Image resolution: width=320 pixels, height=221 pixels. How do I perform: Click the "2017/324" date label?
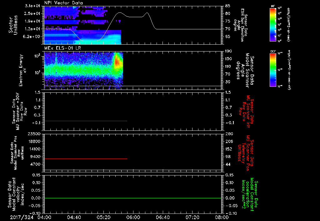pos(22,217)
